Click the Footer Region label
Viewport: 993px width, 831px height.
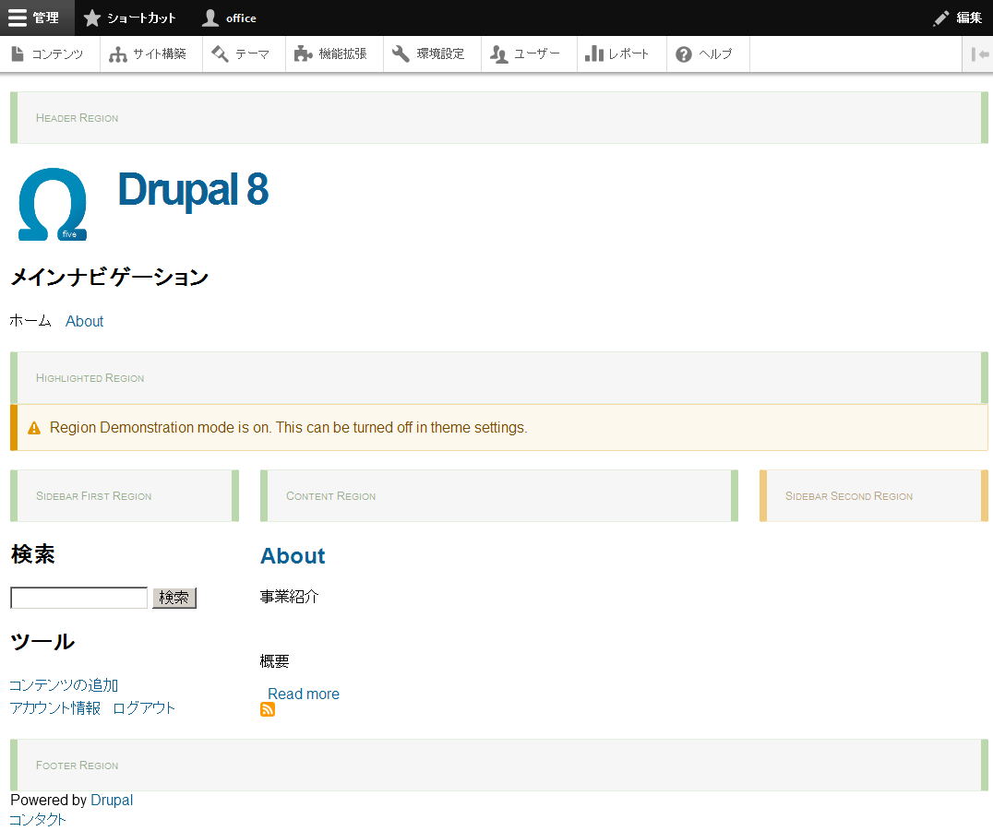[78, 766]
